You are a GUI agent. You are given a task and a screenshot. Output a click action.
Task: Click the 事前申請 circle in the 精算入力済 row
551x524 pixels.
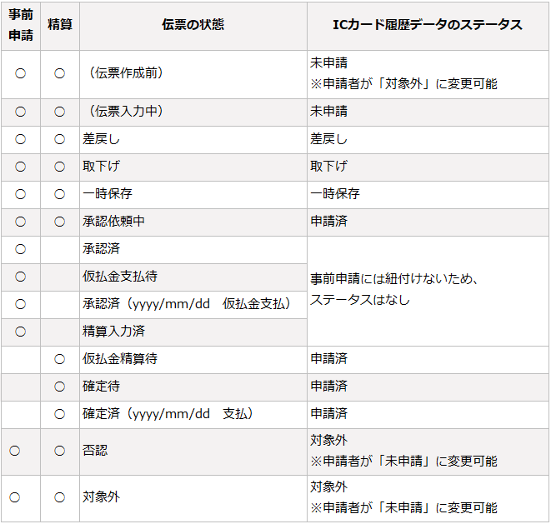[x=20, y=332]
